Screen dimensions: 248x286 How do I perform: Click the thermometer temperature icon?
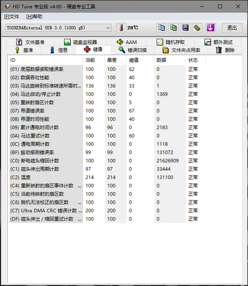[x=121, y=28]
